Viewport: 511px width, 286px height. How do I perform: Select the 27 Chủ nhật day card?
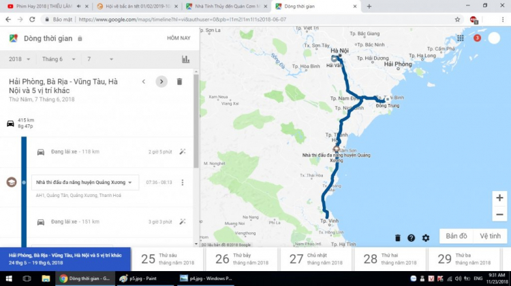316,259
